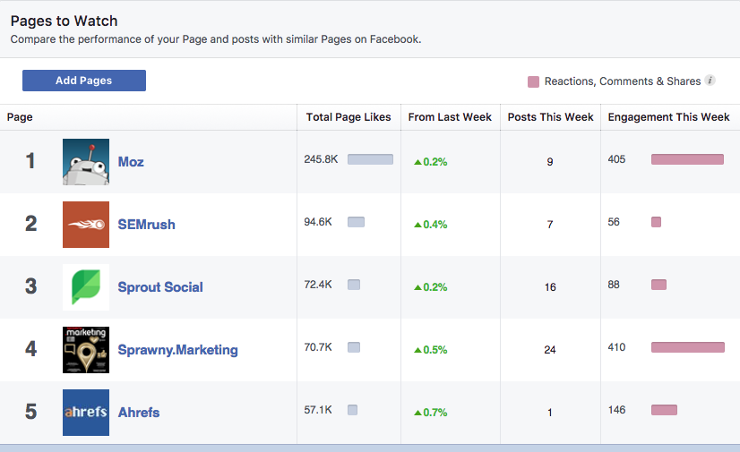Click the Add Pages button
This screenshot has height=452, width=740.
pyautogui.click(x=84, y=81)
